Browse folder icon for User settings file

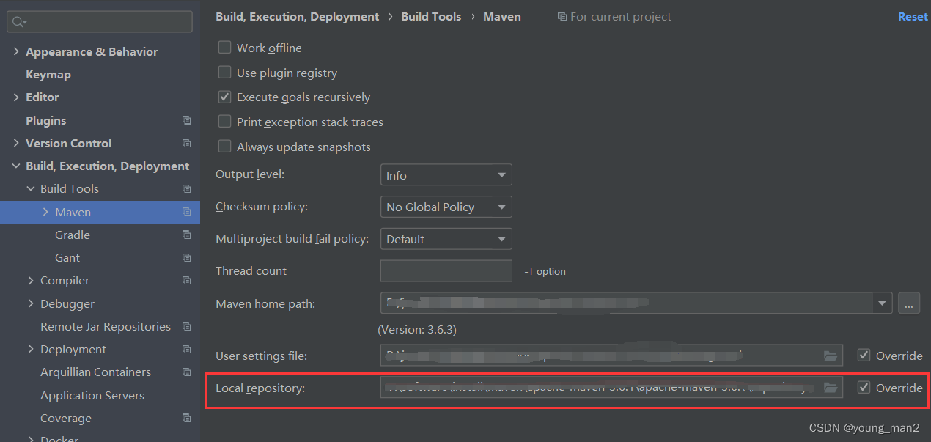point(831,356)
